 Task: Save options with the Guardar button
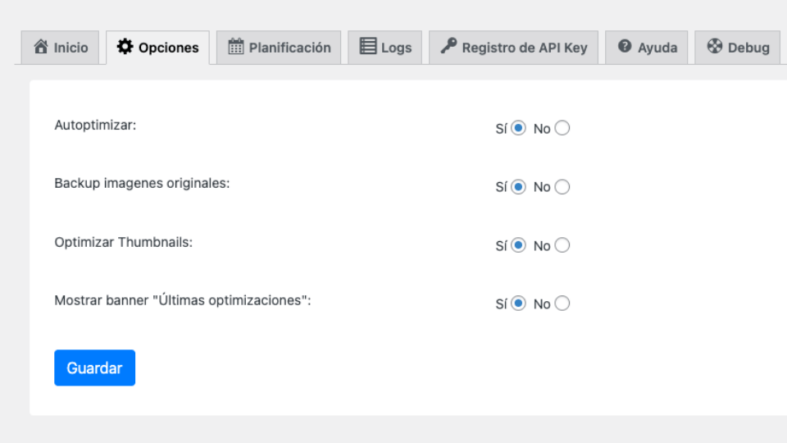pos(95,368)
